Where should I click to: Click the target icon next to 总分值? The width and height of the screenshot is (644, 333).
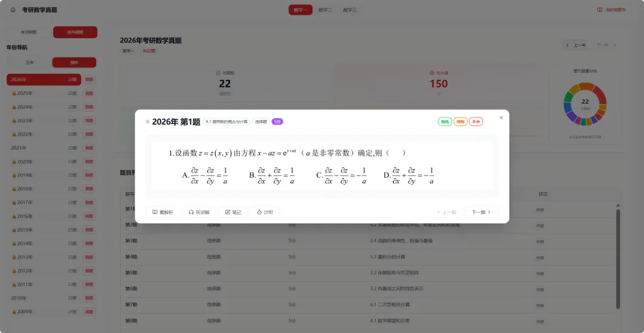coord(432,73)
